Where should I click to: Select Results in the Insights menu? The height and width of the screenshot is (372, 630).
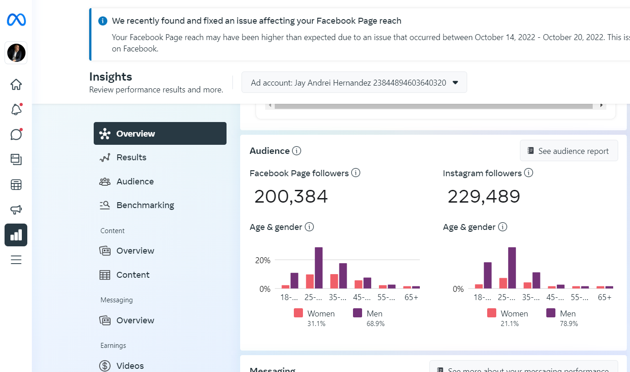coord(131,158)
